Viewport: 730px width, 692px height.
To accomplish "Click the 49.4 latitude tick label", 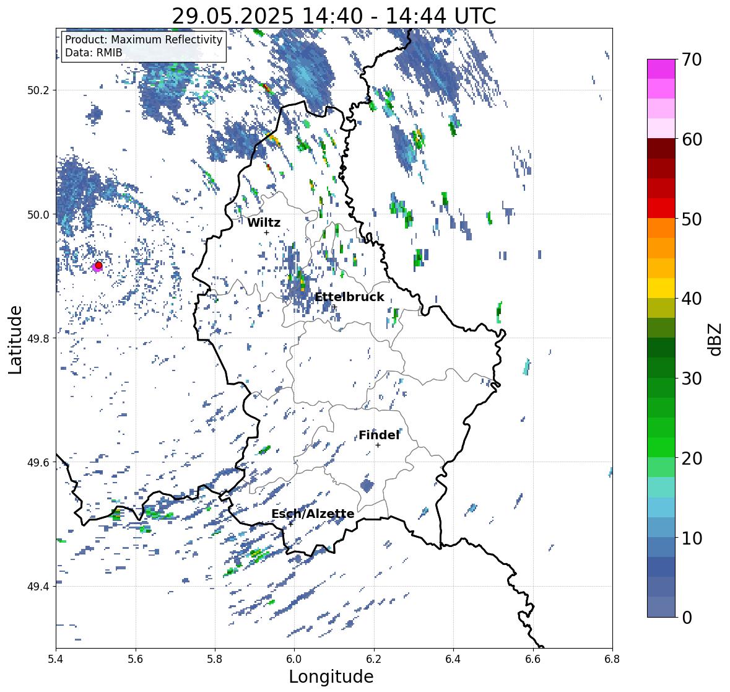I will coord(38,586).
